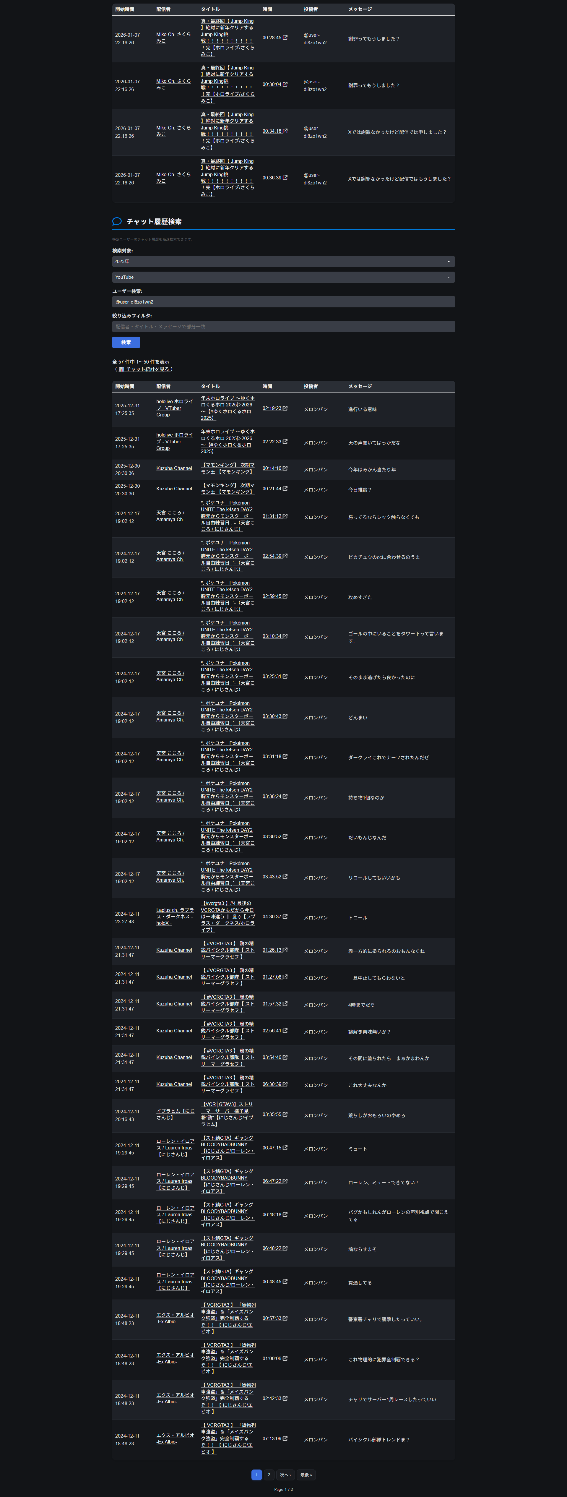Open the 年末ホロライブ stream title at 02:19:23
This screenshot has width=567, height=1497.
click(x=227, y=408)
